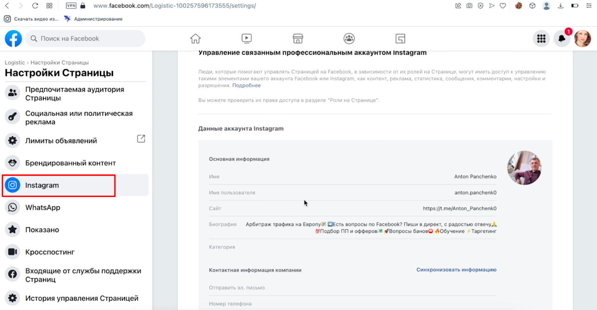Viewport: 597px width, 310px height.
Task: Focus the Facebook settings URL in the address bar
Action: (174, 6)
